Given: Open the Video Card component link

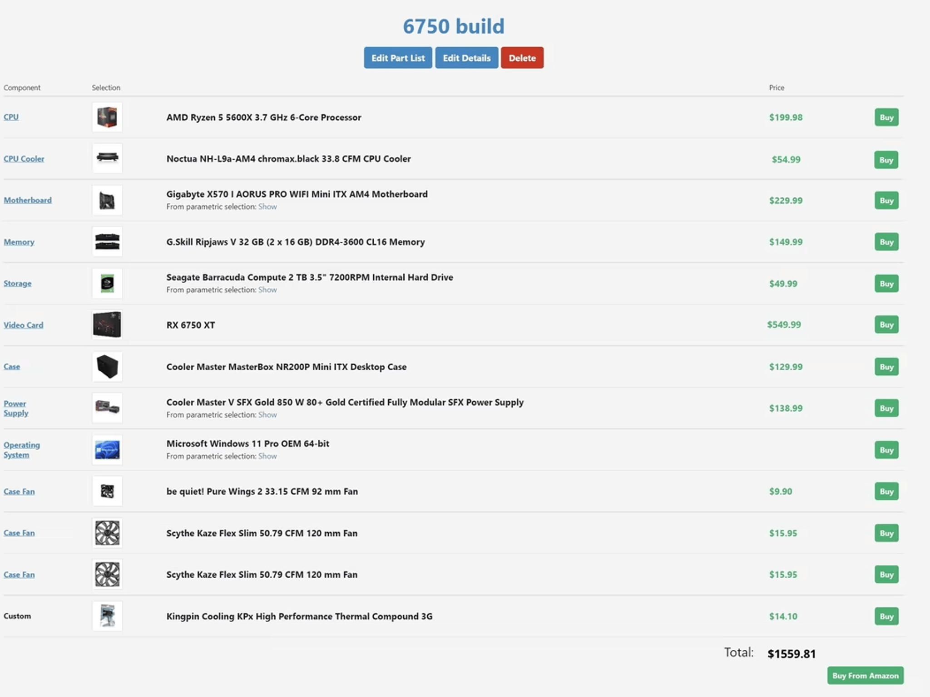Looking at the screenshot, I should pyautogui.click(x=24, y=325).
